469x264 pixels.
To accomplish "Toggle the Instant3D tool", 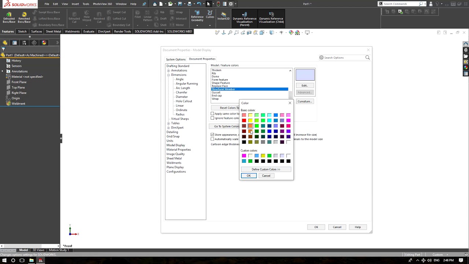I will tap(224, 16).
